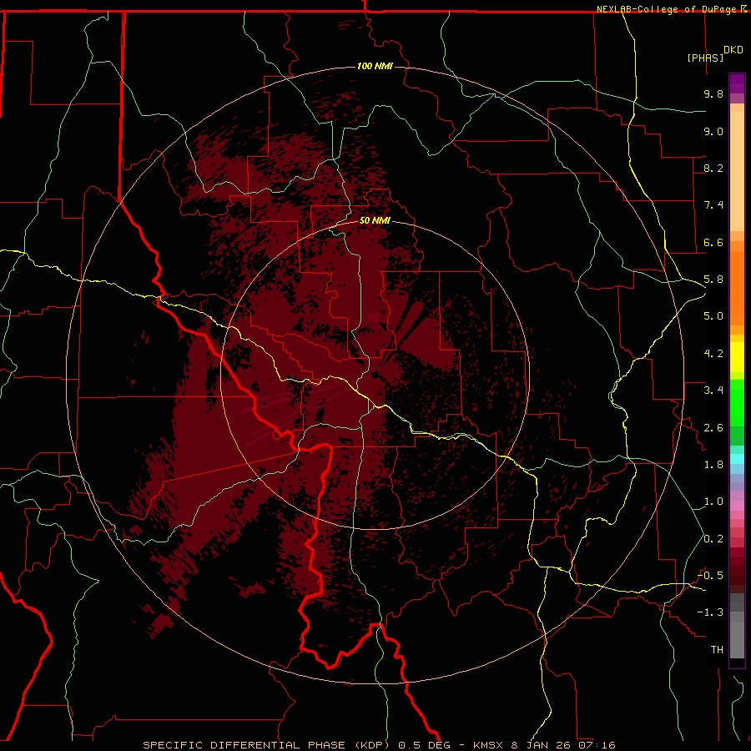
Task: Click the 100 NMI range ring label
Action: (x=375, y=66)
